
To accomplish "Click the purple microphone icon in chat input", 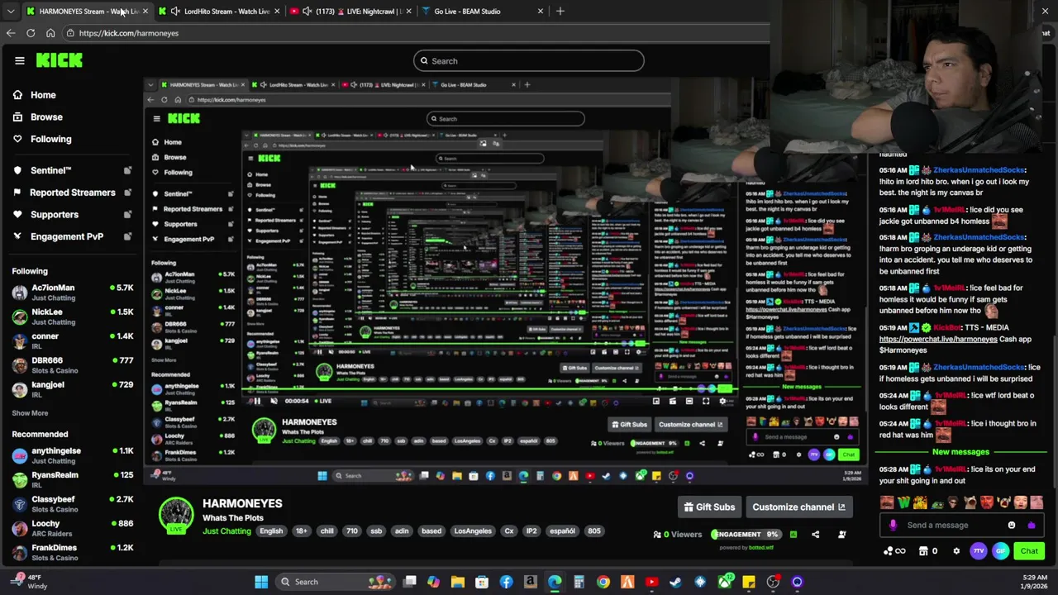I will click(x=894, y=525).
